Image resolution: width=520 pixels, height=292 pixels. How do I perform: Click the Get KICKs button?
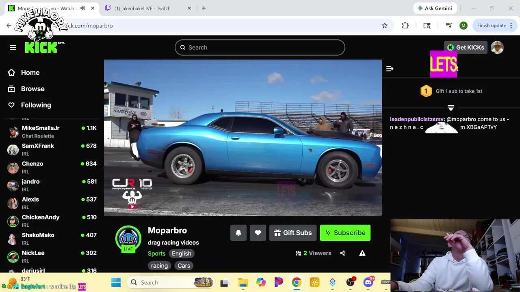466,47
